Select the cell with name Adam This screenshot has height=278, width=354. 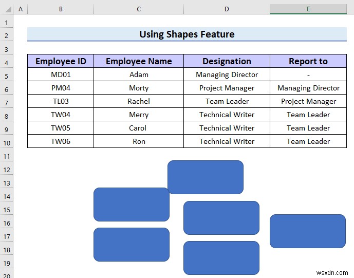[139, 75]
